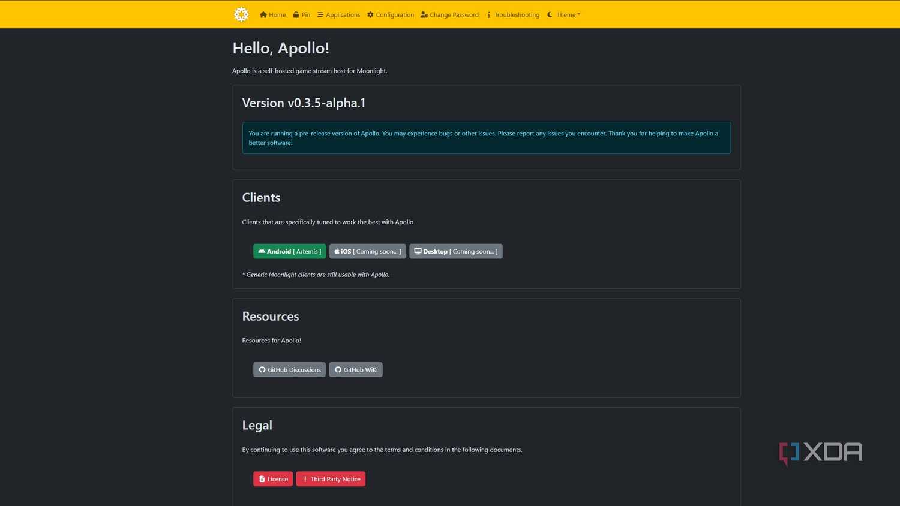Open GitHub Discussions resource
Screen dimensions: 900x506
pyautogui.click(x=289, y=369)
